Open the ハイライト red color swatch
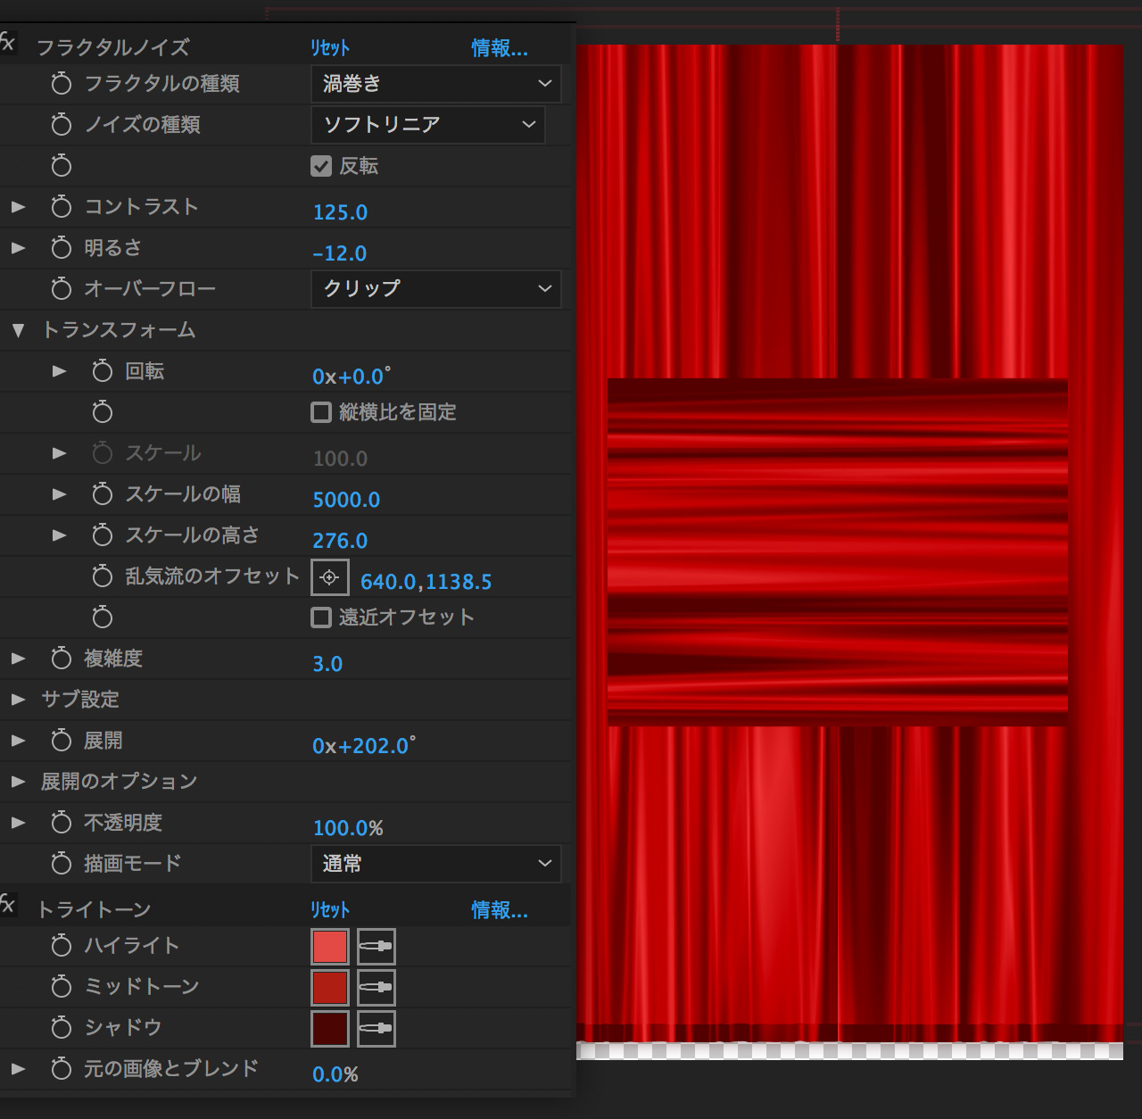1142x1119 pixels. tap(329, 947)
